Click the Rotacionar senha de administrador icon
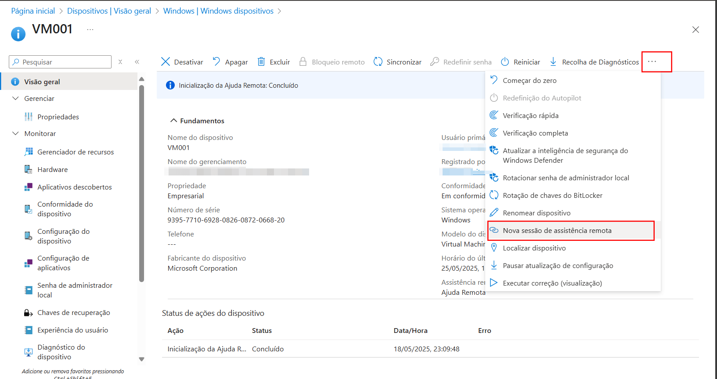This screenshot has height=379, width=717. [494, 178]
